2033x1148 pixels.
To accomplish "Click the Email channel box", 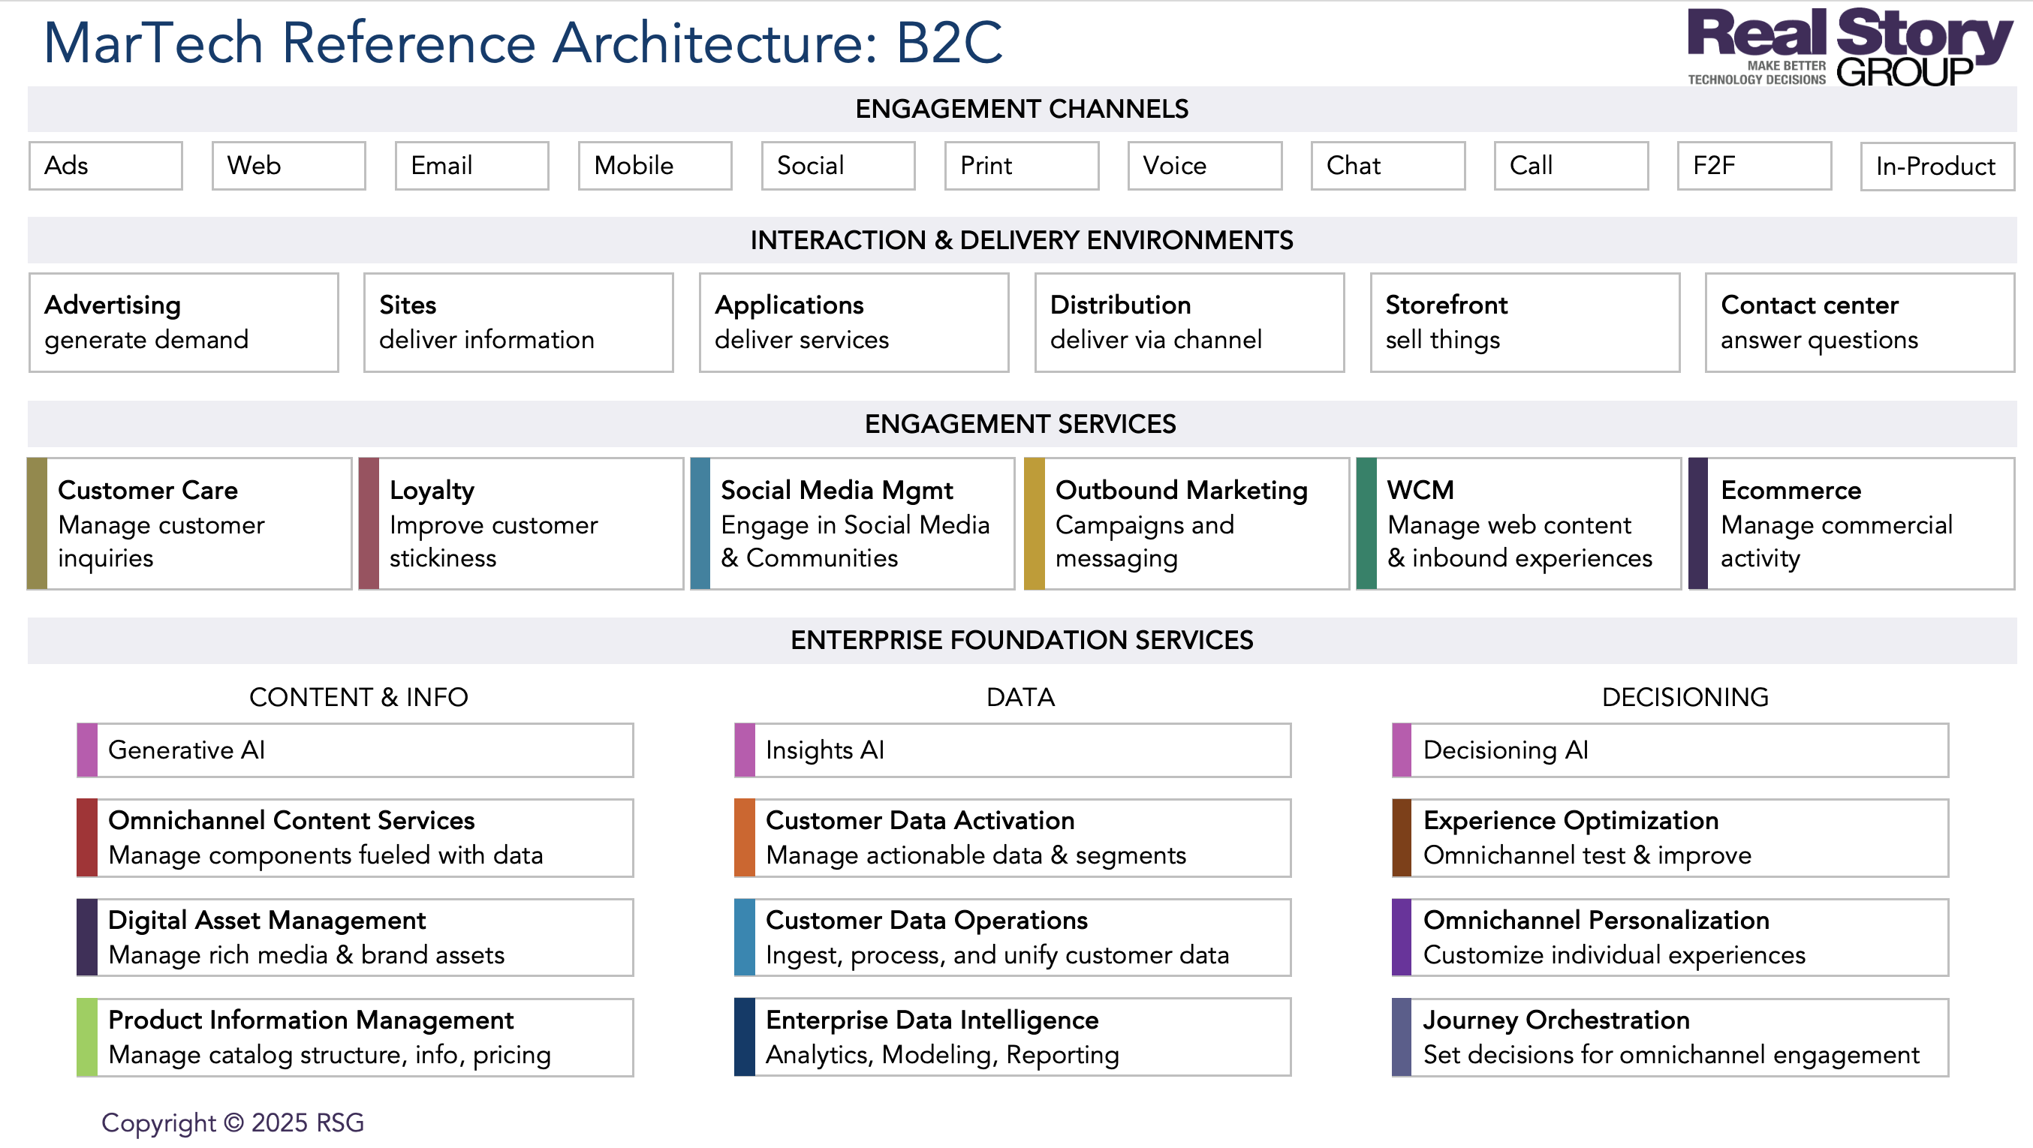I will [x=471, y=165].
